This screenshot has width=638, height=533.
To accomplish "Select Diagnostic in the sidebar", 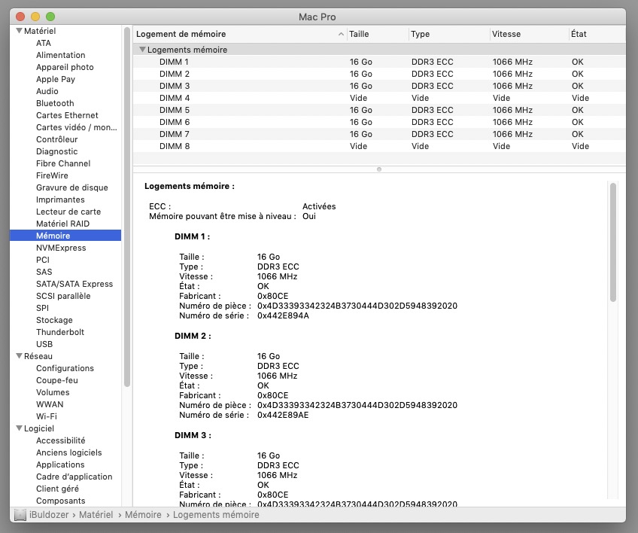I will (57, 151).
